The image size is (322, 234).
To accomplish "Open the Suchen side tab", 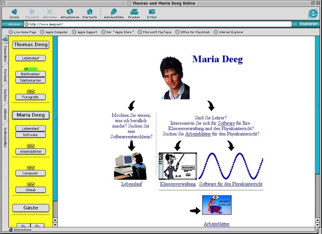I will pos(5,95).
